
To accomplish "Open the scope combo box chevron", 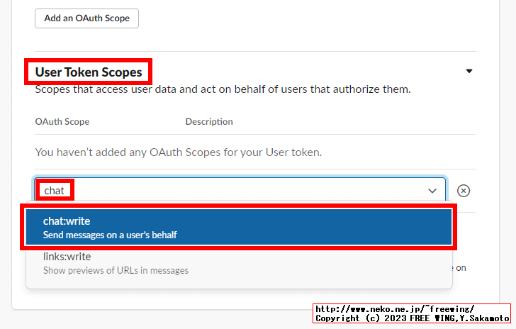I will 432,191.
